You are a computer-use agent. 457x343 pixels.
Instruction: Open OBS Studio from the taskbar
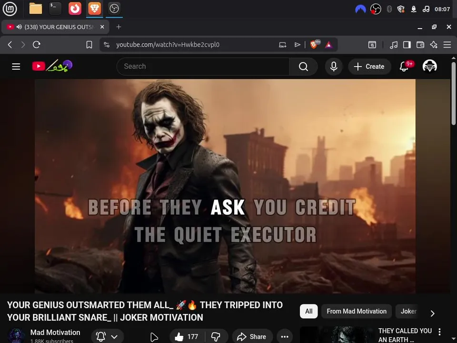[x=114, y=9]
